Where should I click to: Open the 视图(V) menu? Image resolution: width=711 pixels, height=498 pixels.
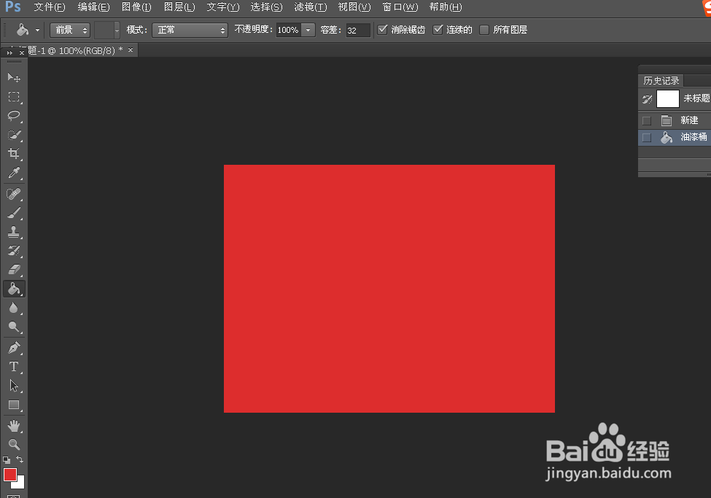[354, 7]
